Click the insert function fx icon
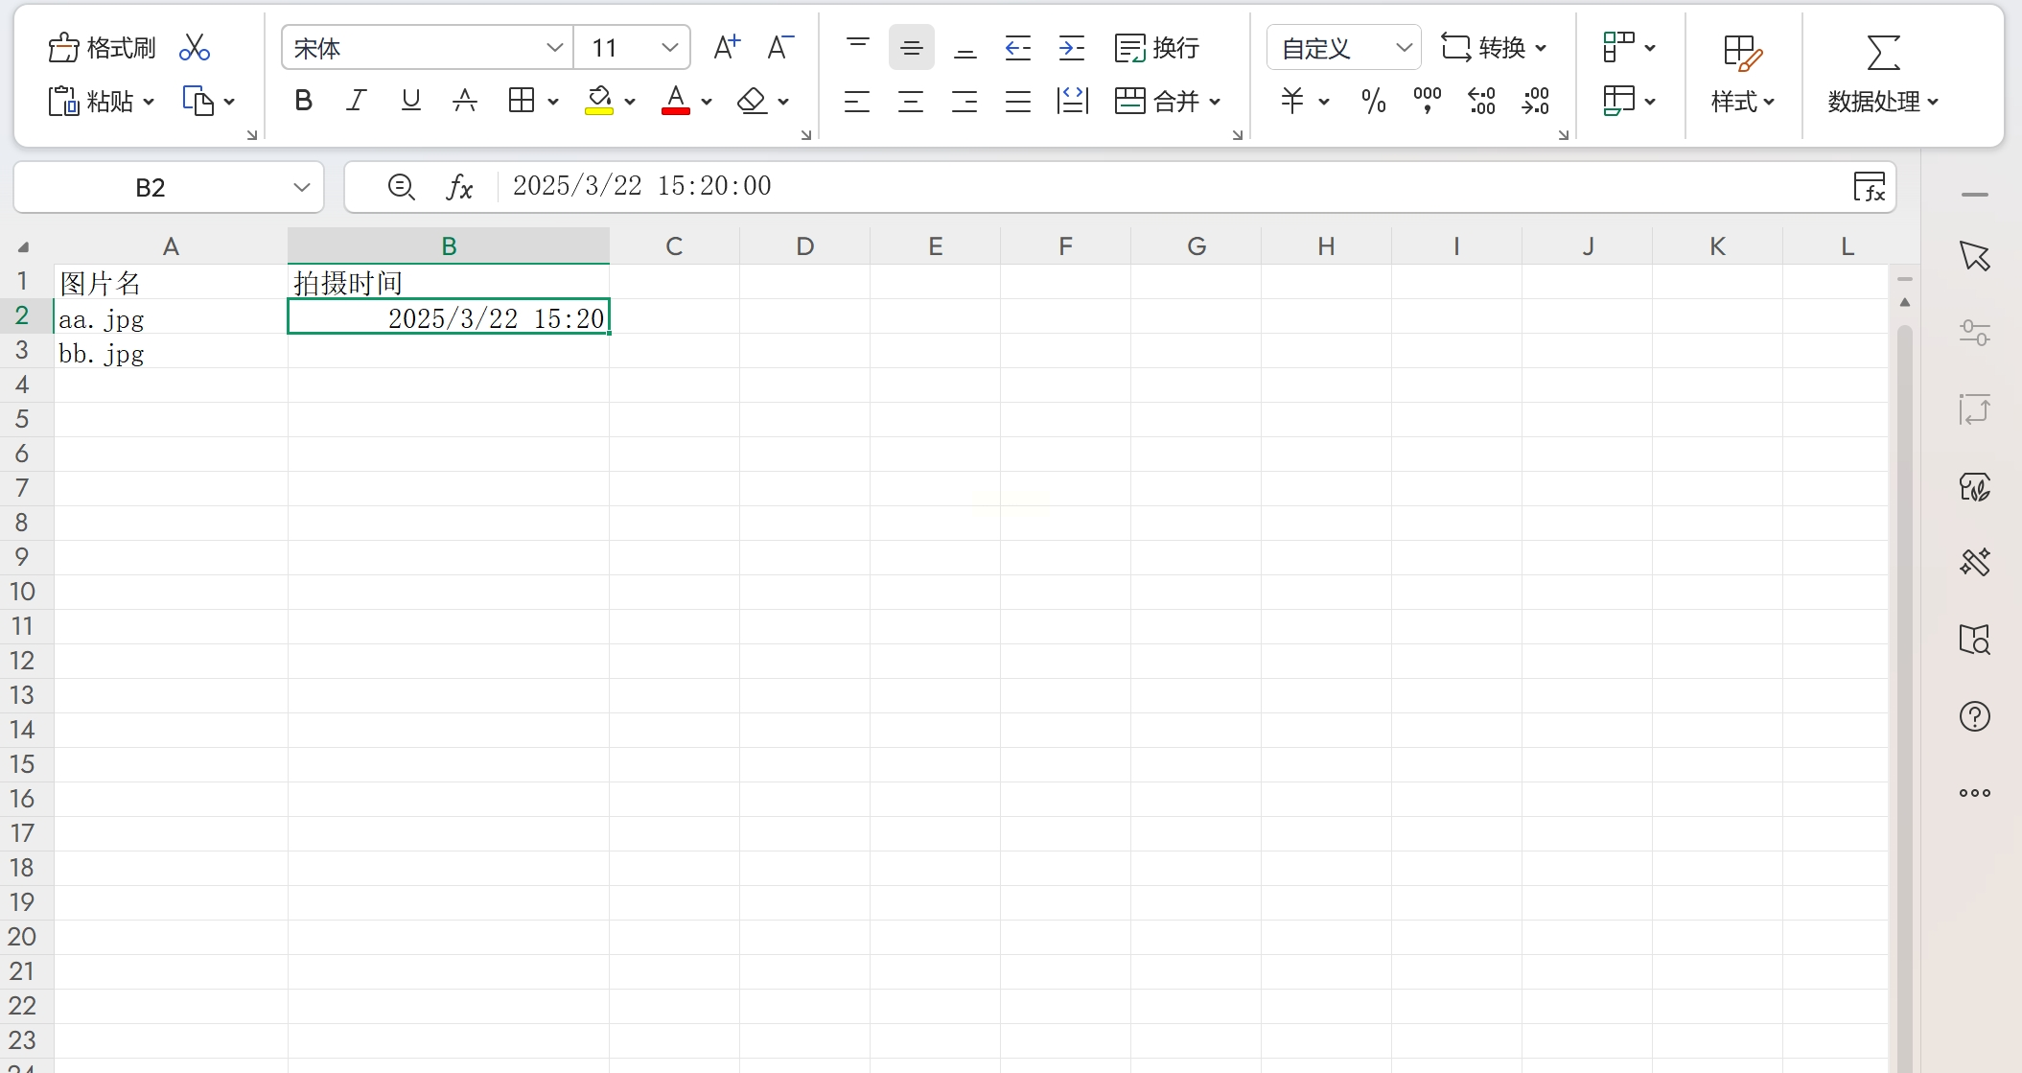The image size is (2022, 1073). click(459, 187)
